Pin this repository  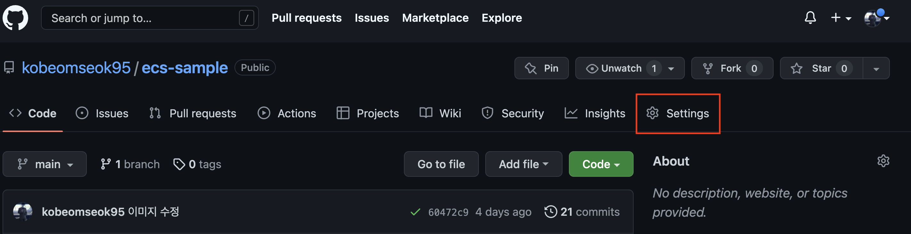(541, 68)
